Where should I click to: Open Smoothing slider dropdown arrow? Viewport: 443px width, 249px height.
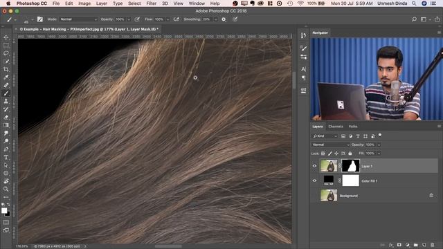215,19
